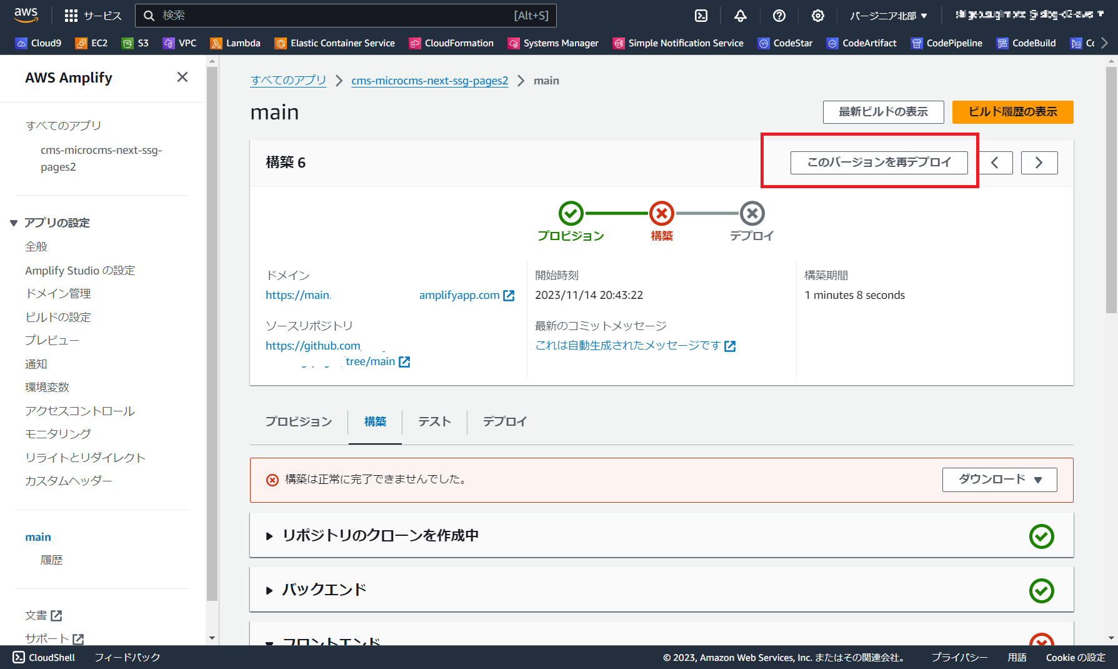Go to previous build with left chevron
Screen dimensions: 1118x669
coord(995,163)
